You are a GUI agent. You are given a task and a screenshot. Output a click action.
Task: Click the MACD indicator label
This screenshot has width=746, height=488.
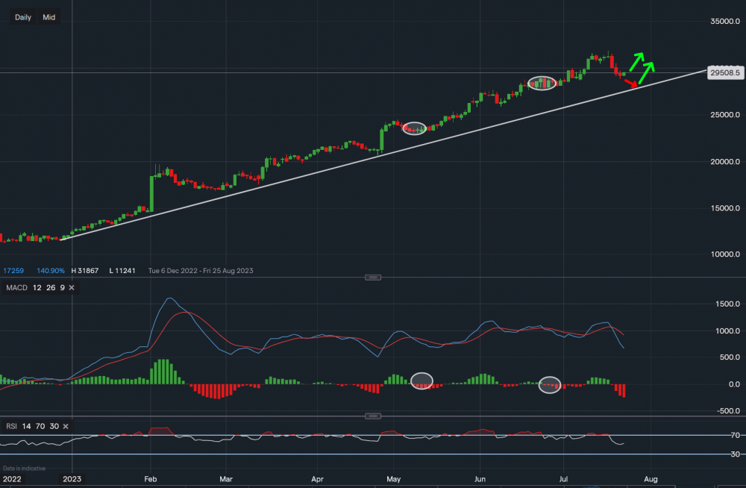click(18, 287)
